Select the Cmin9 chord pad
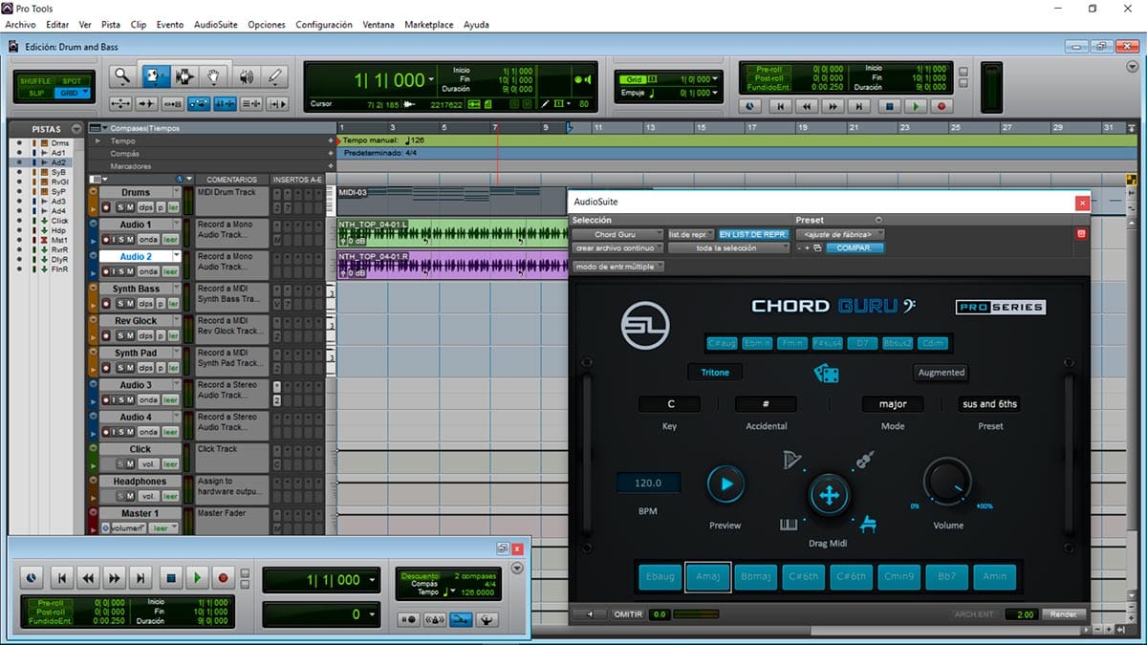This screenshot has width=1147, height=645. pos(898,577)
